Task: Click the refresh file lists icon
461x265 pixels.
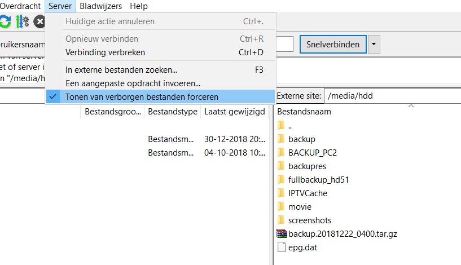Action: tap(5, 22)
